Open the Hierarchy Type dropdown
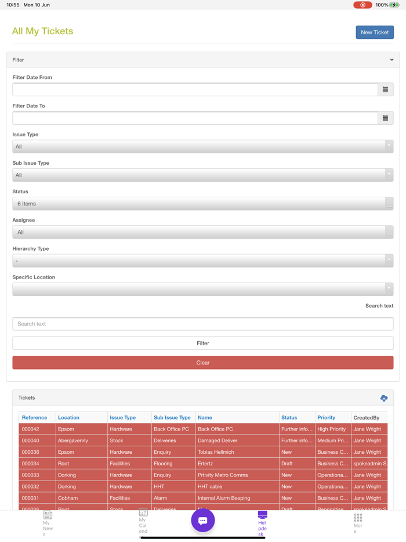Screen dimensions: 406x542 203,261
